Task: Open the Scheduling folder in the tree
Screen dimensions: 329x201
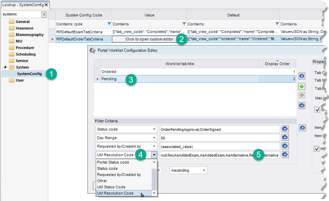Action: (25, 54)
